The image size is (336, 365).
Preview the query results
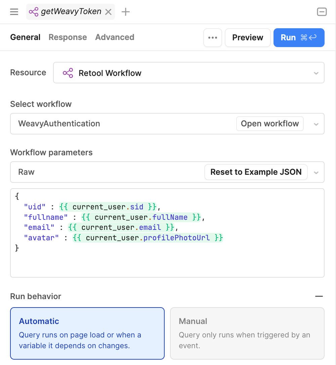point(248,37)
